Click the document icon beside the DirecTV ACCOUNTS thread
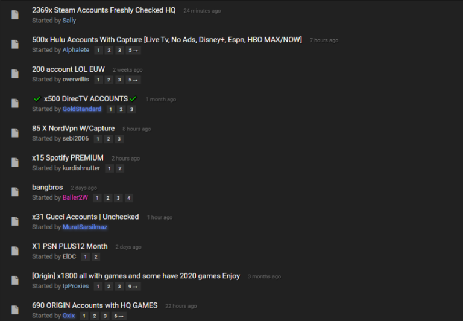The height and width of the screenshot is (321, 463). click(x=15, y=103)
